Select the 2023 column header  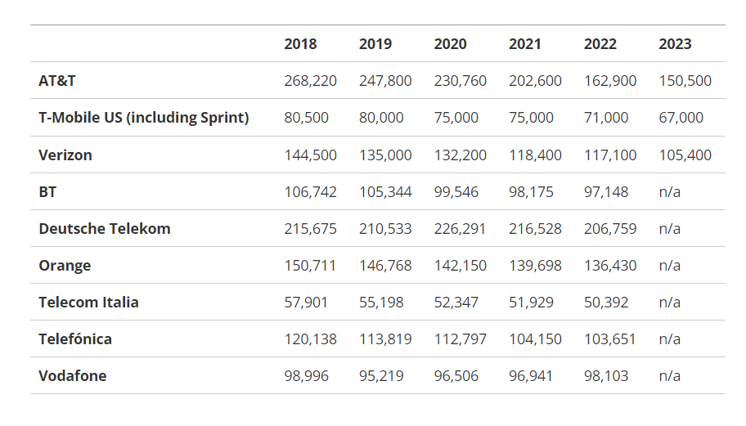pyautogui.click(x=675, y=43)
